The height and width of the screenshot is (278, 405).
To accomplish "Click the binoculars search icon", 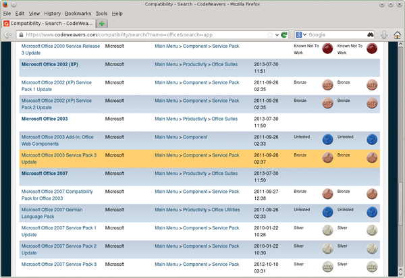I will pos(371,34).
